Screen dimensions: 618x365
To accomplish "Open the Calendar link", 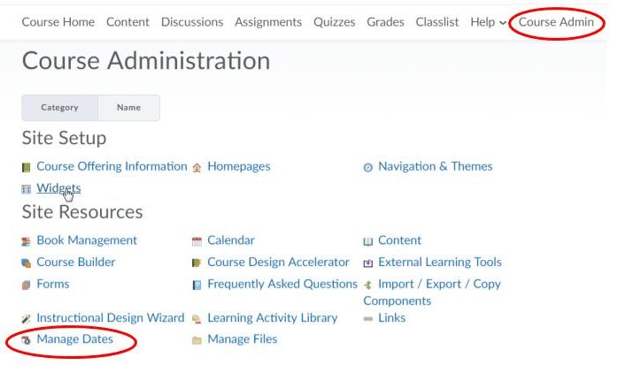I will (231, 240).
